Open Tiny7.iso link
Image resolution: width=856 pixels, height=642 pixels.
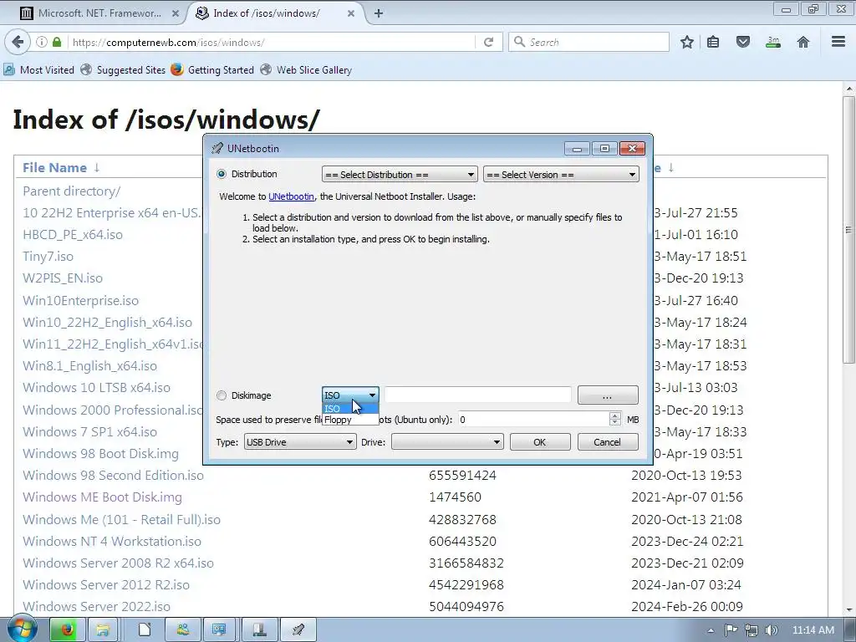(48, 257)
